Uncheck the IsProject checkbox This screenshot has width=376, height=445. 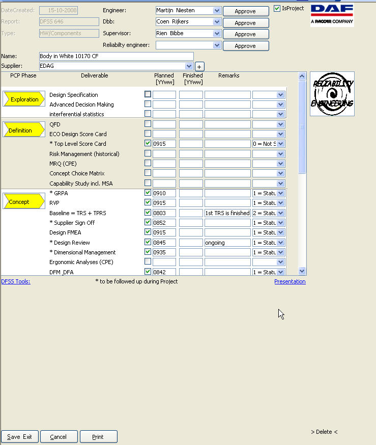pos(277,9)
